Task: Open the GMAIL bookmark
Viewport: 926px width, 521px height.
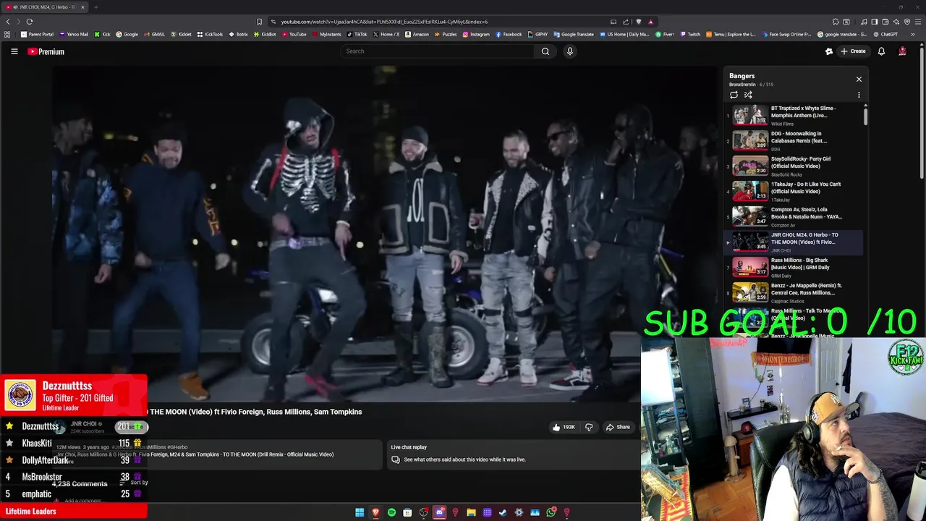Action: 153,34
